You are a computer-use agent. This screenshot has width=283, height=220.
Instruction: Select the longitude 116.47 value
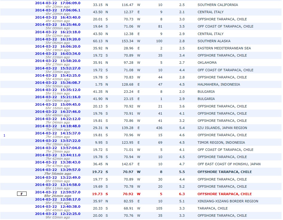[x=127, y=5]
